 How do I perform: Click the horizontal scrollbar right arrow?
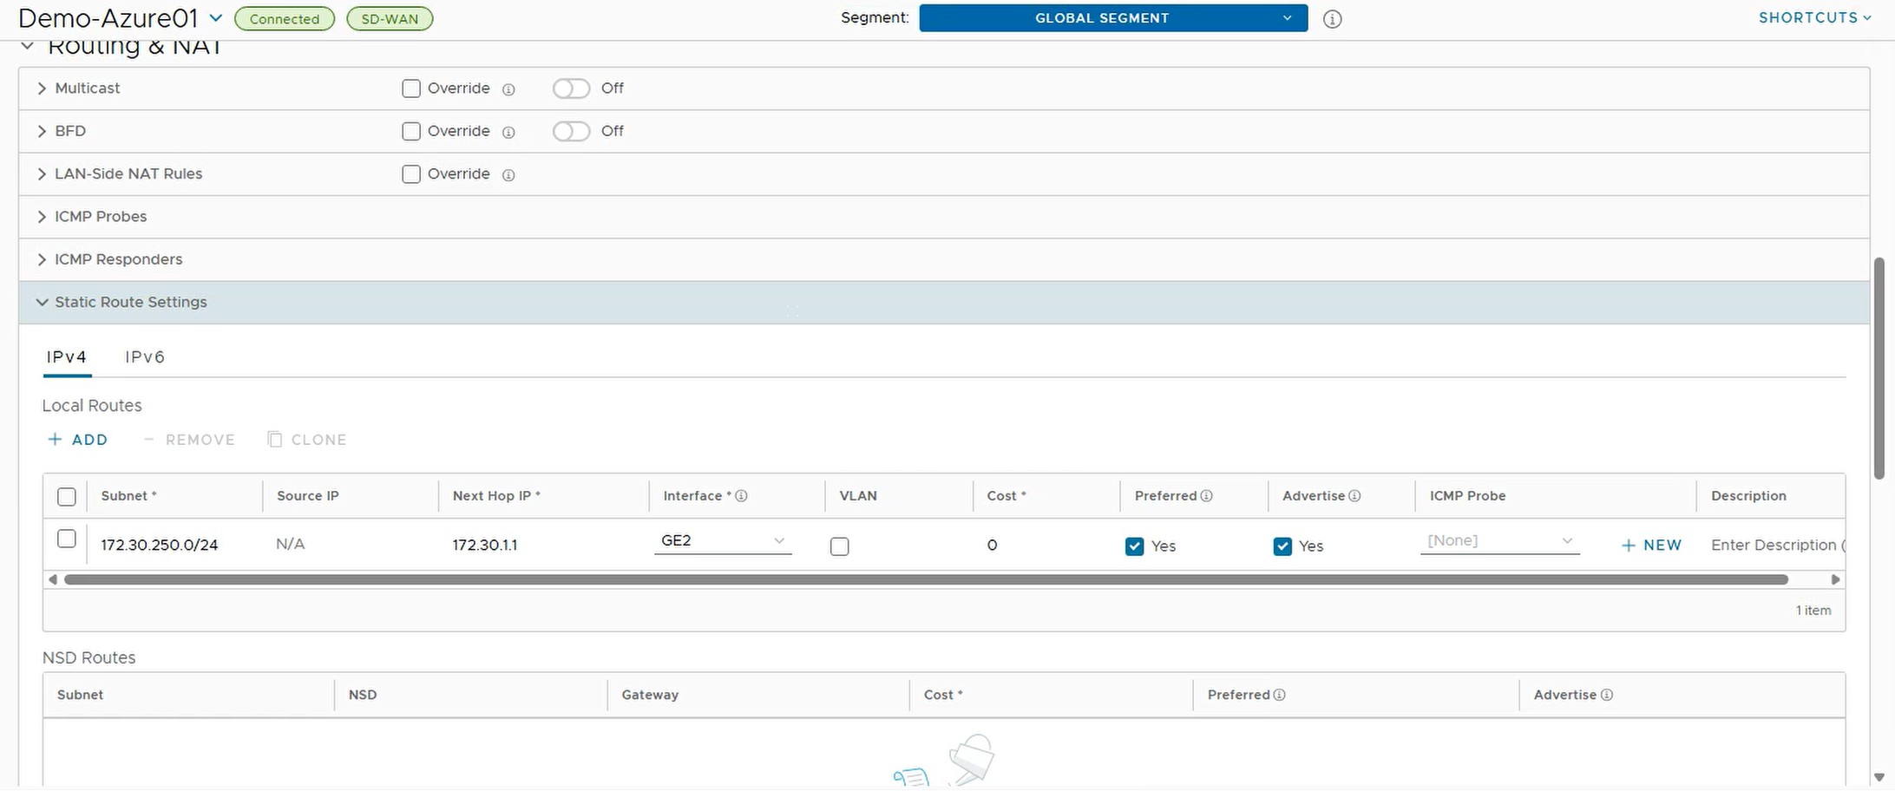pos(1835,579)
